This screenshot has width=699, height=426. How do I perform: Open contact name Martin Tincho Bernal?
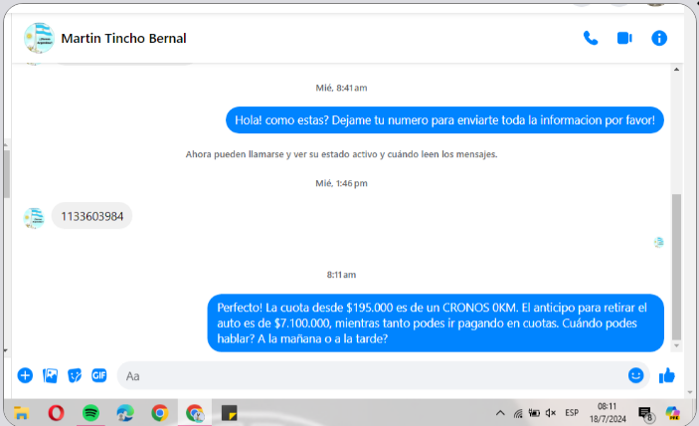click(123, 39)
